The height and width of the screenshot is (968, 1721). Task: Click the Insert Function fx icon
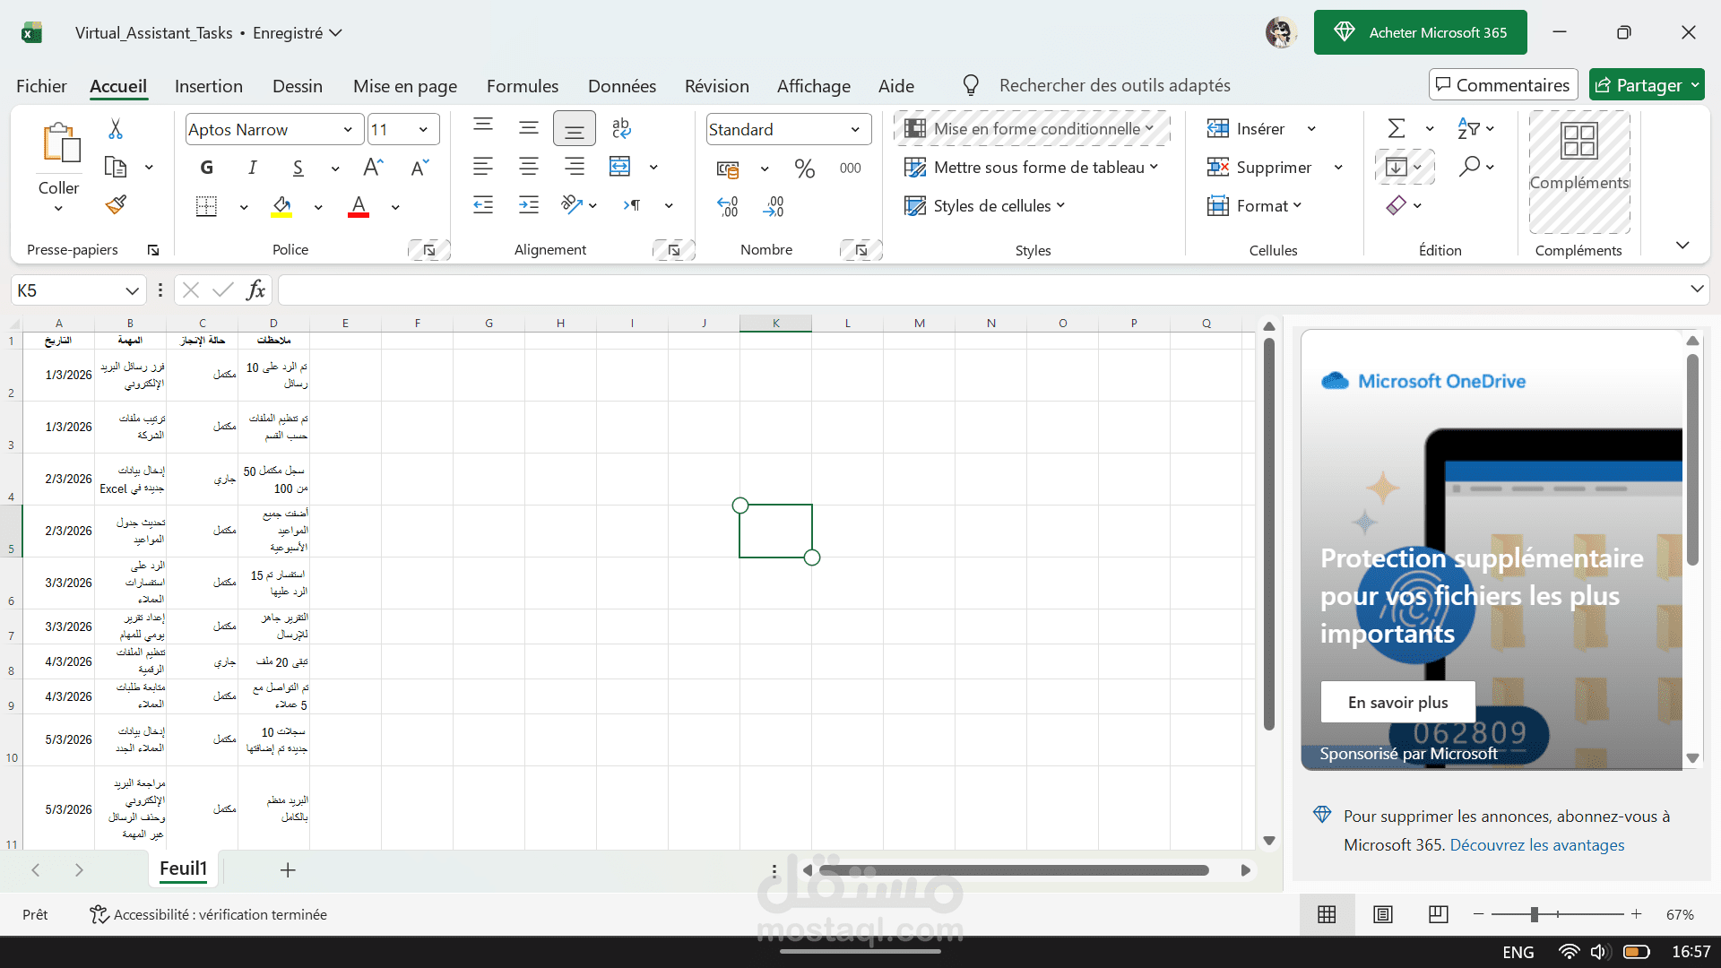pyautogui.click(x=255, y=290)
